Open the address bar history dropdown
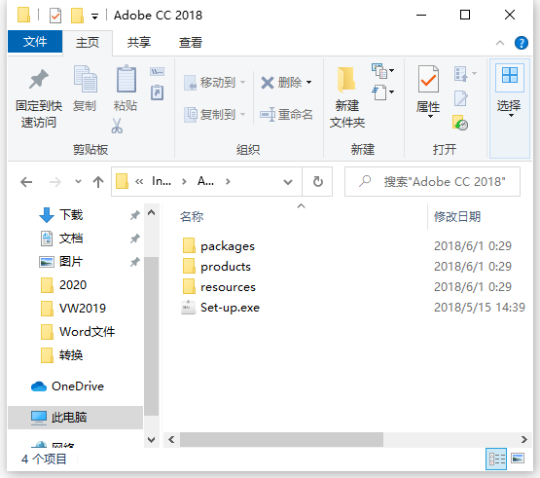 click(288, 182)
